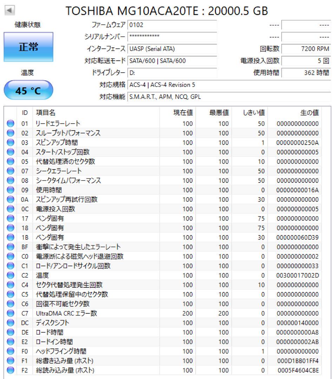Click status orb for シークエラーレート row

11,171
